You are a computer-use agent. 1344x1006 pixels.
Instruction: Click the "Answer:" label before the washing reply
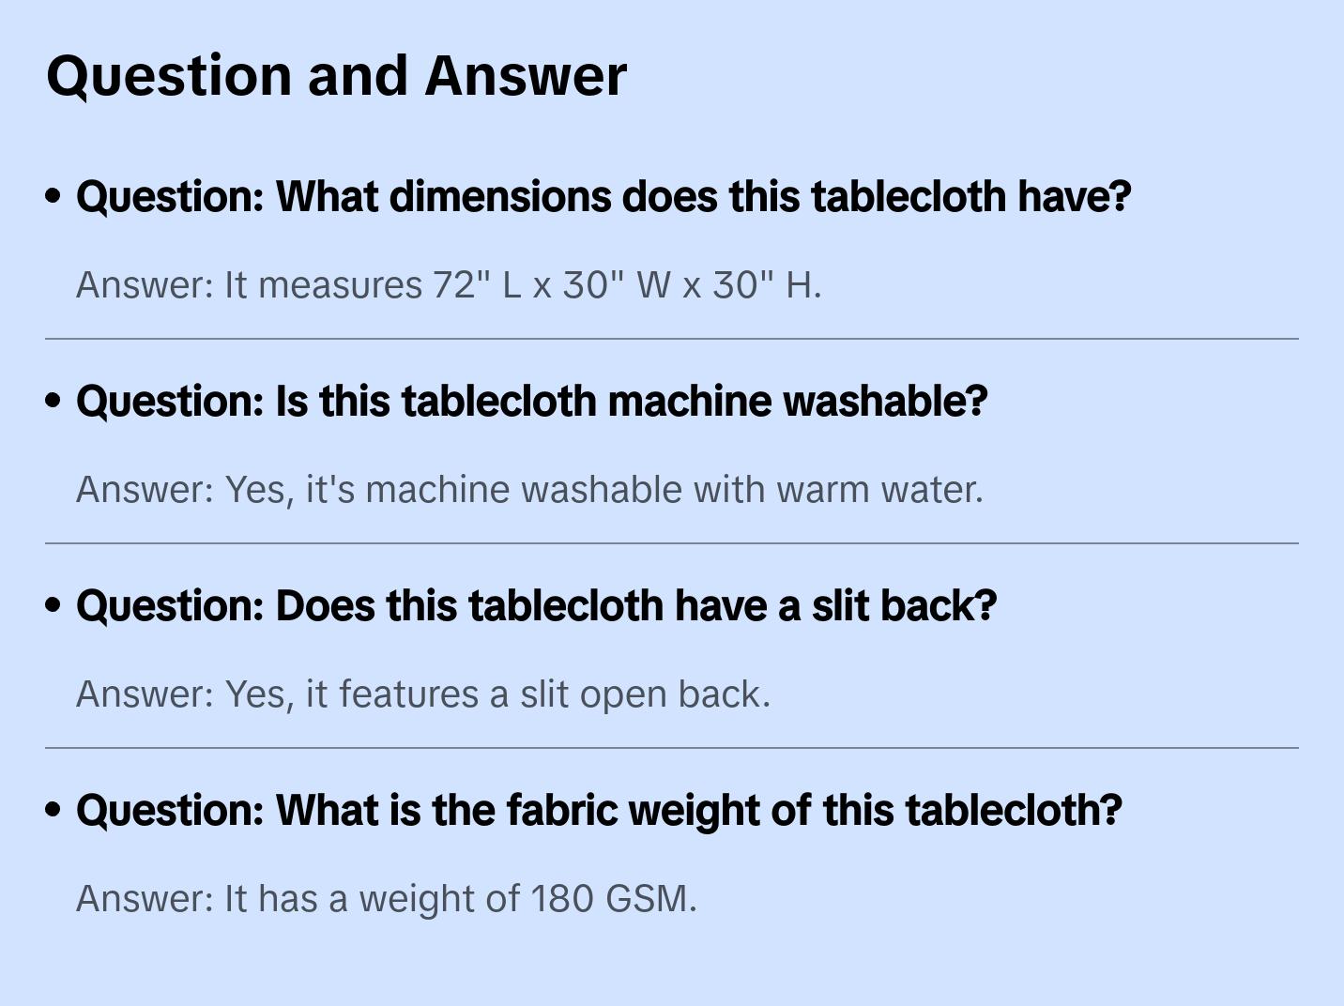coord(145,490)
